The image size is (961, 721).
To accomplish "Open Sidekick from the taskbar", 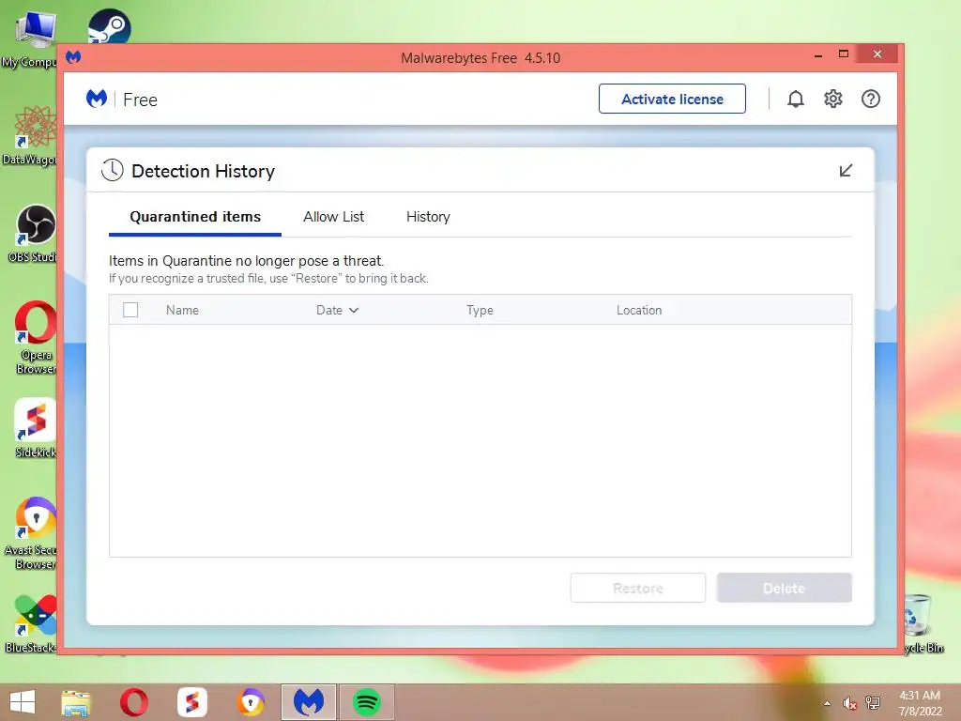I will [191, 702].
